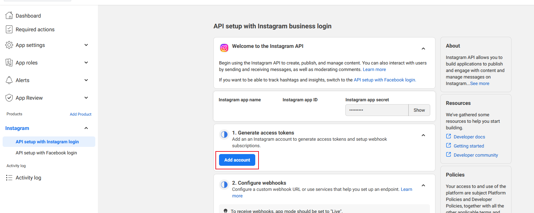Screen dimensions: 534x213
Task: Click the Configure webhooks step icon
Action: click(x=224, y=185)
